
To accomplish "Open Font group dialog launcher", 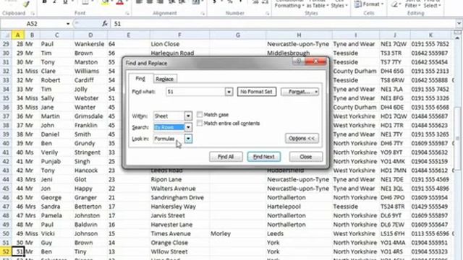I will point(127,13).
